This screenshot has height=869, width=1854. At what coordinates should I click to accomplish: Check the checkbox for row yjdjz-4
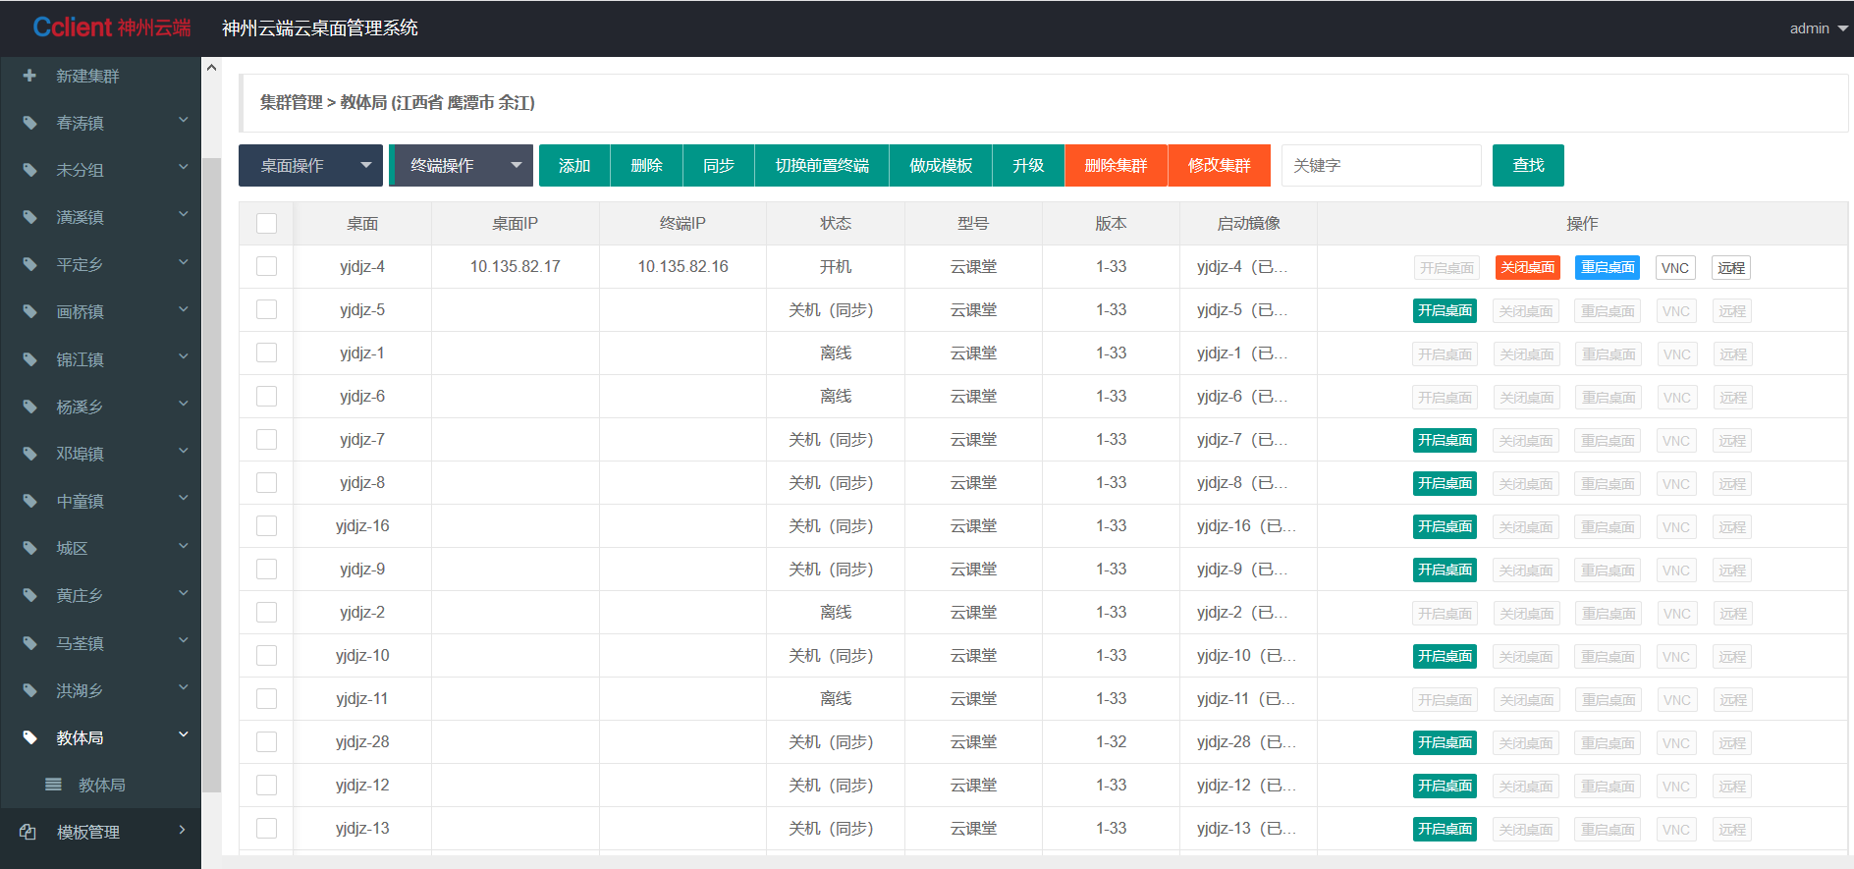266,267
